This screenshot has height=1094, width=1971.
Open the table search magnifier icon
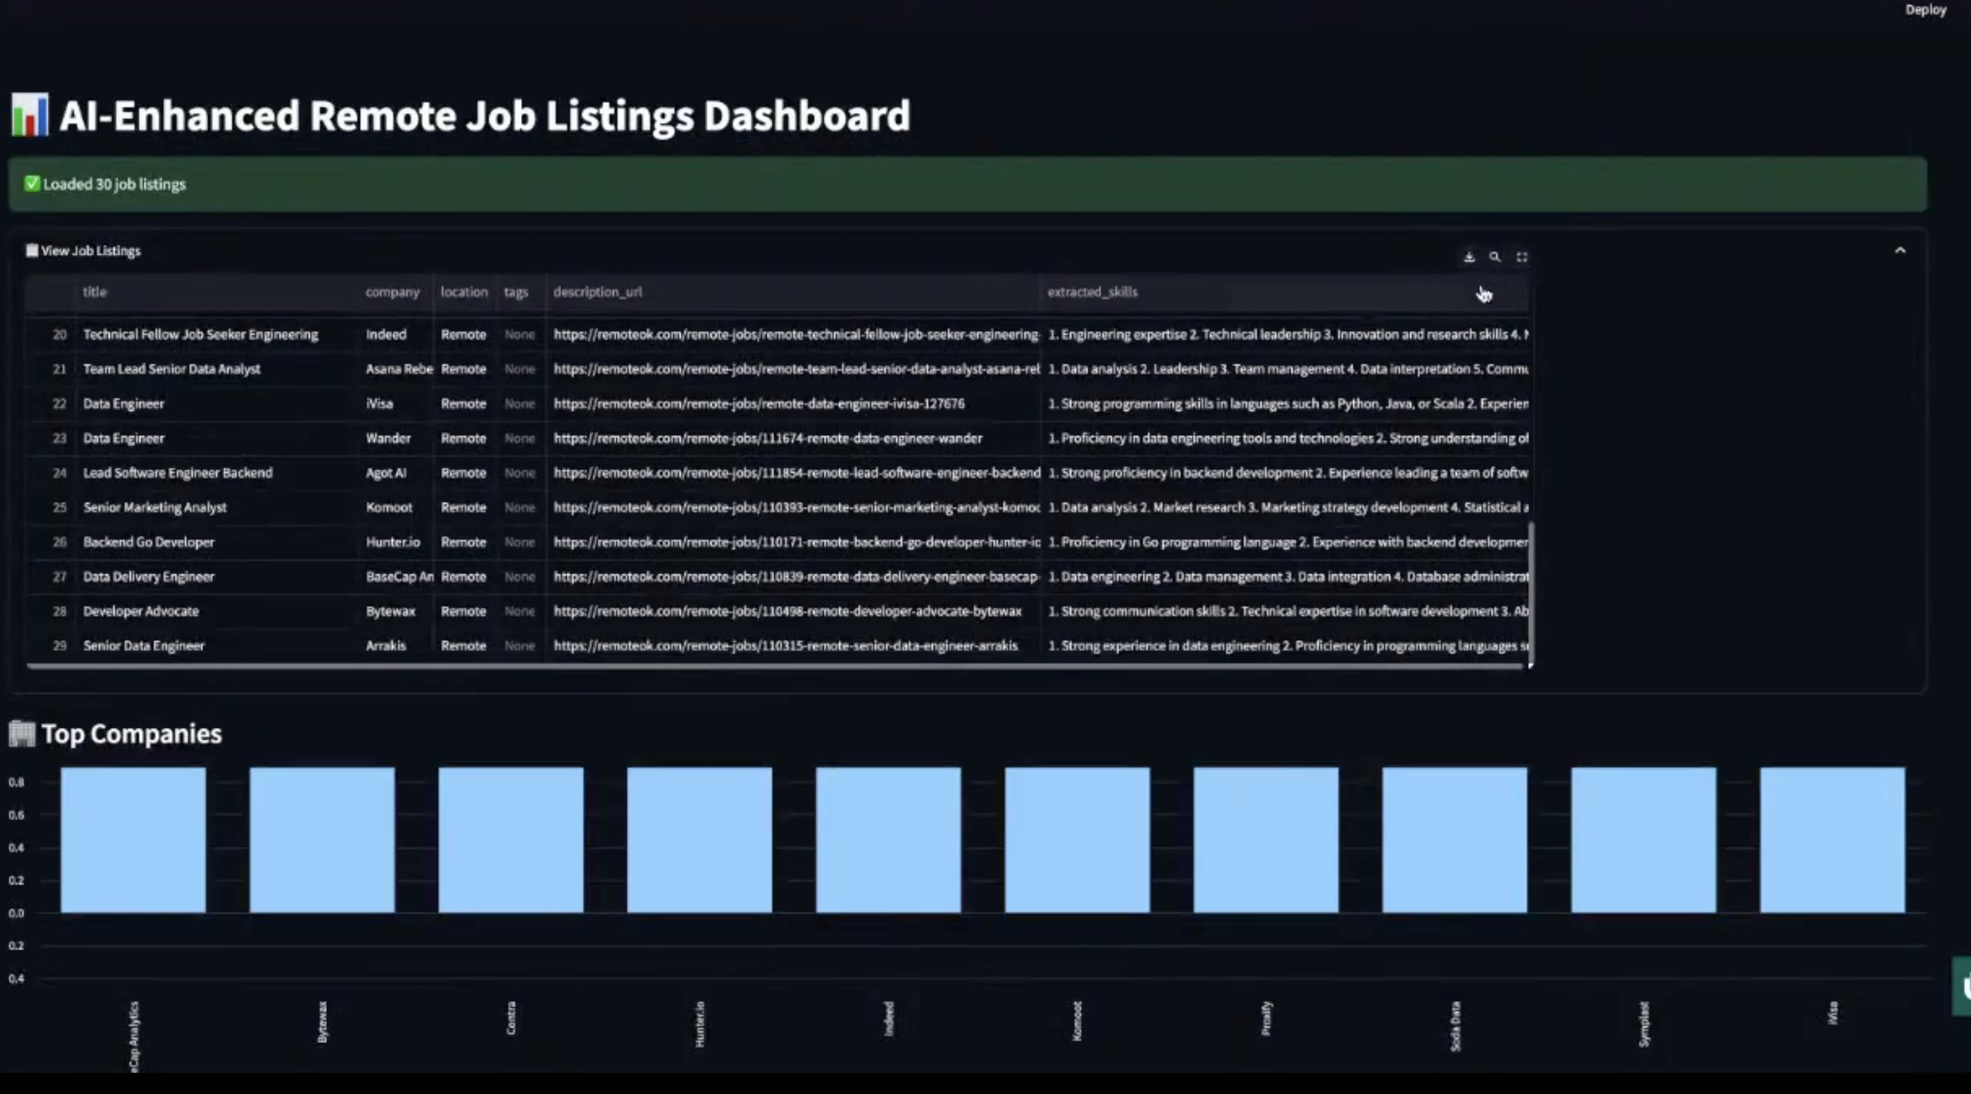click(1494, 257)
